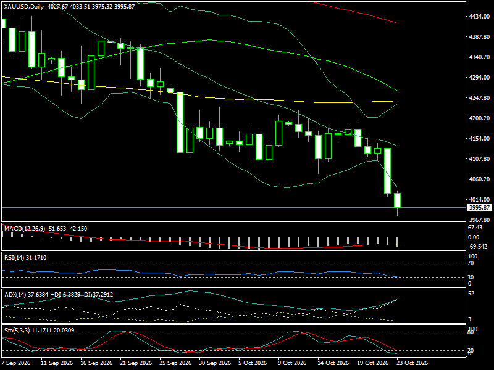
Task: Click the 67.43 MACD scale value
Action: point(475,228)
